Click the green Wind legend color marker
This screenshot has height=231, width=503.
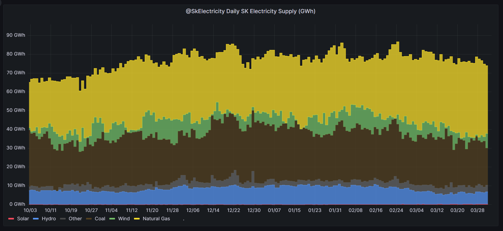coord(112,219)
